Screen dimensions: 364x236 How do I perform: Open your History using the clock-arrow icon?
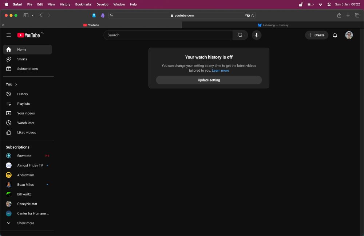point(8,94)
